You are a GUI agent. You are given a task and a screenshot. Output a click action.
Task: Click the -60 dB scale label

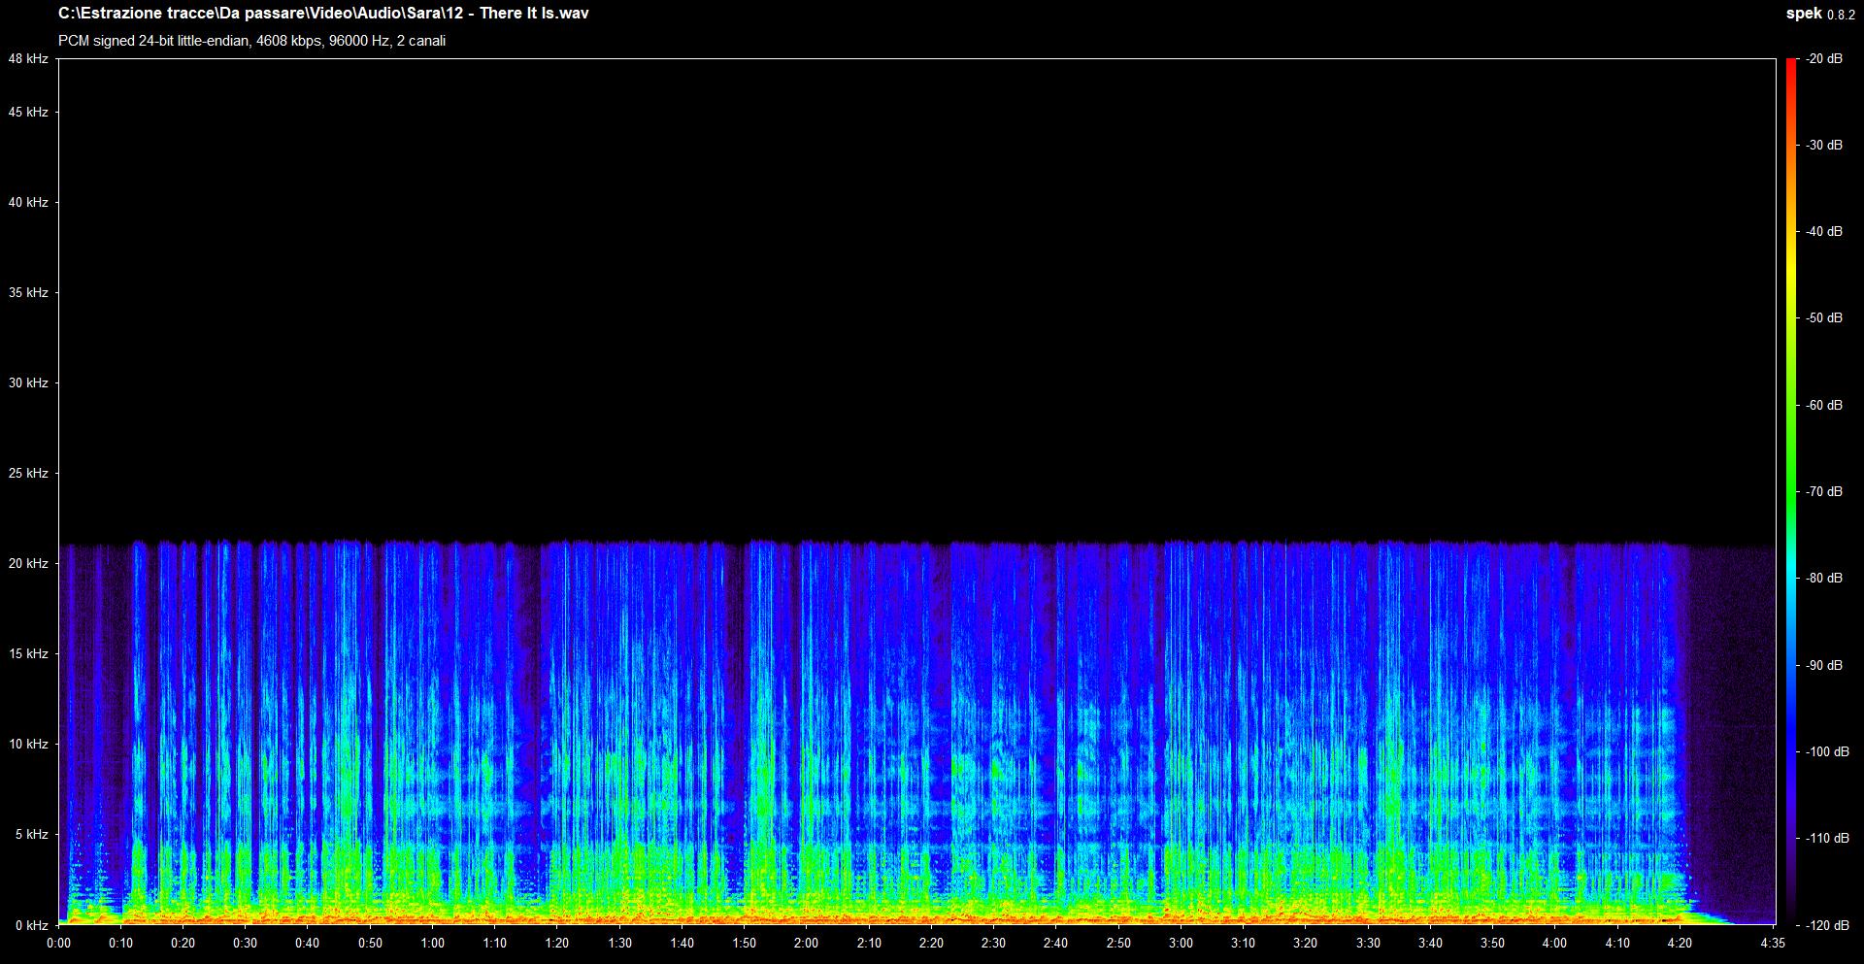coord(1824,406)
